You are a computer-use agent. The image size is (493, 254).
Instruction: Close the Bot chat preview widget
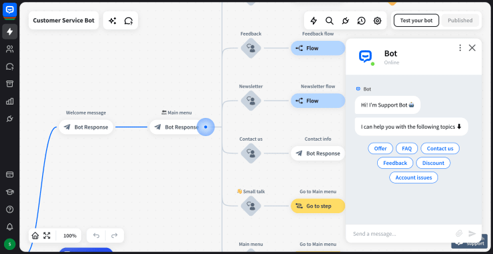(472, 48)
